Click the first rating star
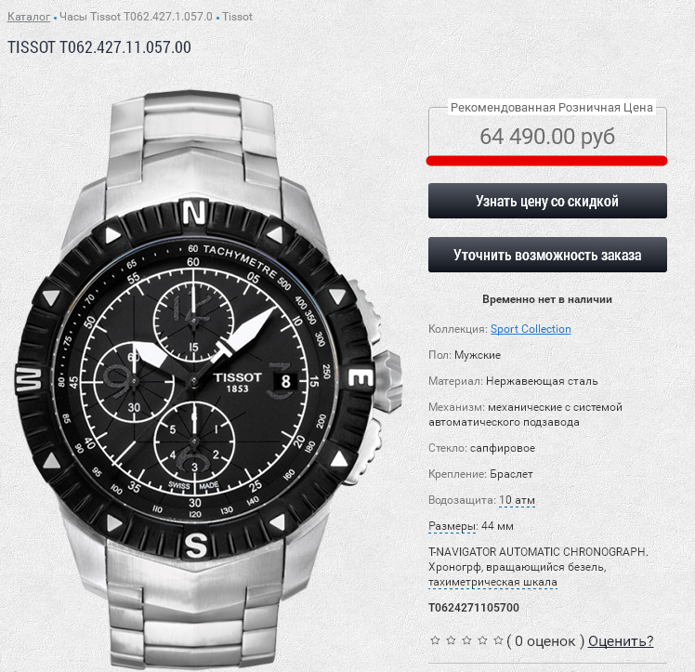This screenshot has height=672, width=695. coord(435,640)
